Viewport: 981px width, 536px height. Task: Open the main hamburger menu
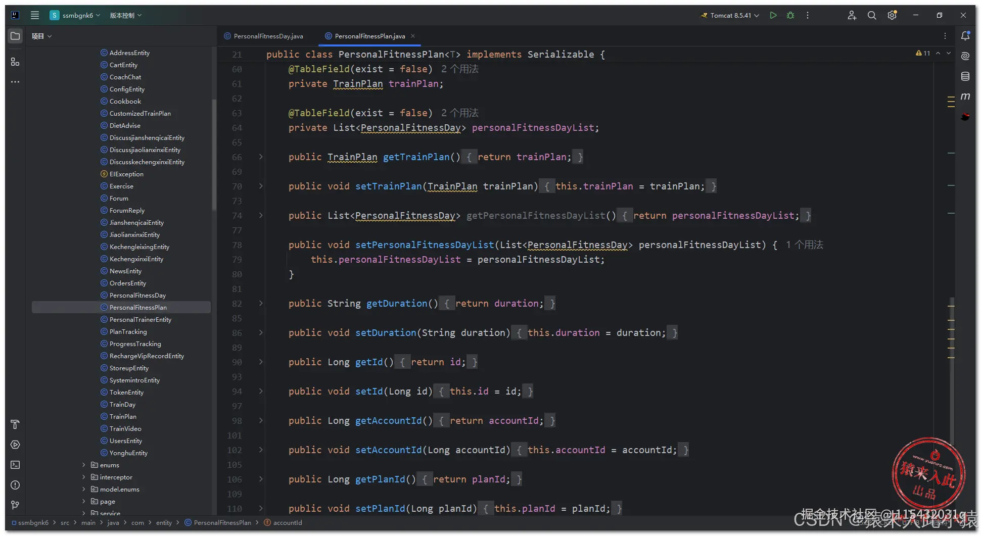tap(35, 15)
